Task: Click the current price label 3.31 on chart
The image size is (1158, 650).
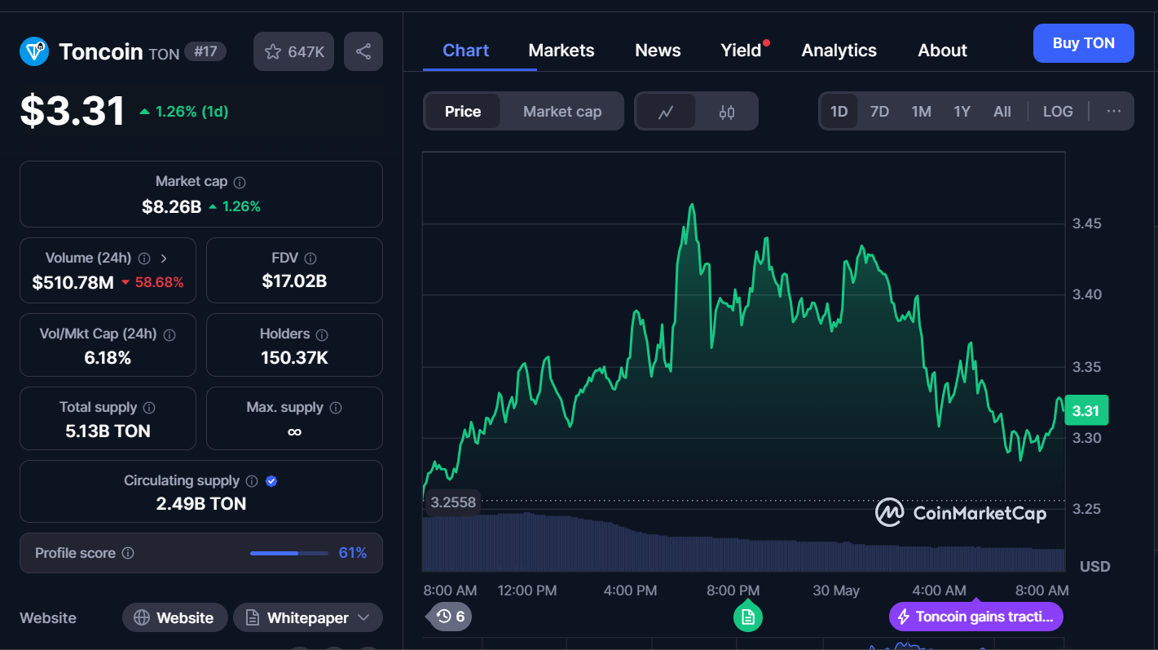Action: click(1085, 410)
